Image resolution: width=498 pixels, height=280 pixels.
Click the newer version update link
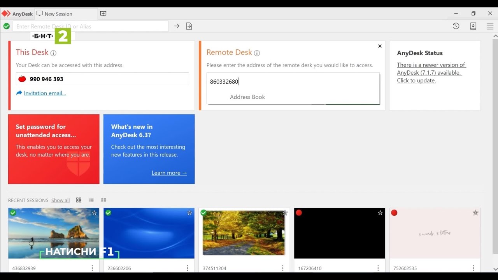431,73
